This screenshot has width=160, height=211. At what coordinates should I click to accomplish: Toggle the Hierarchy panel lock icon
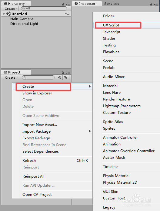click(63, 4)
